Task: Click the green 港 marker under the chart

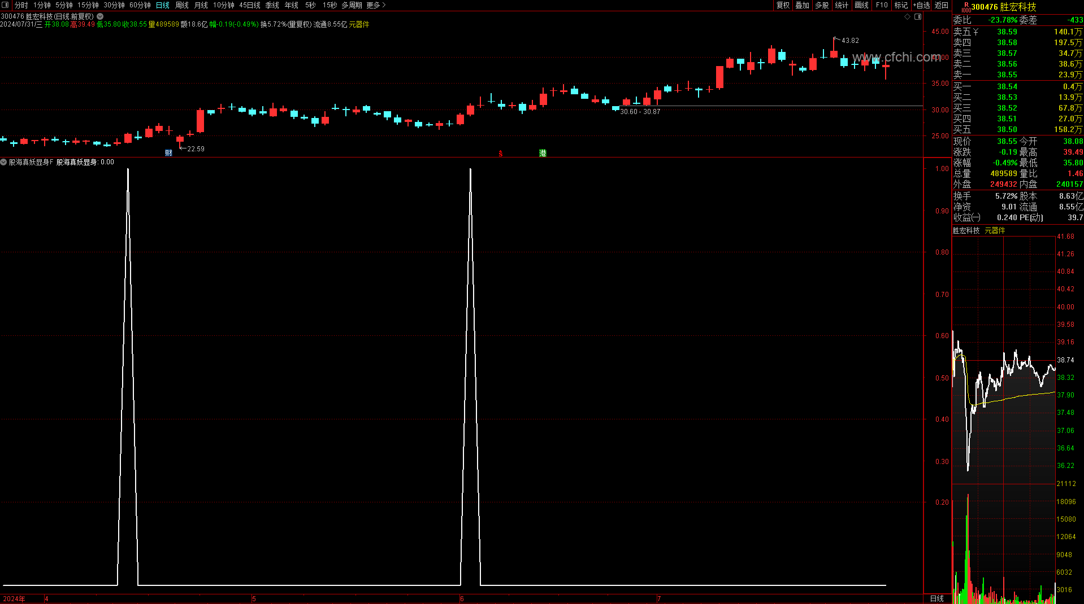Action: pyautogui.click(x=543, y=153)
